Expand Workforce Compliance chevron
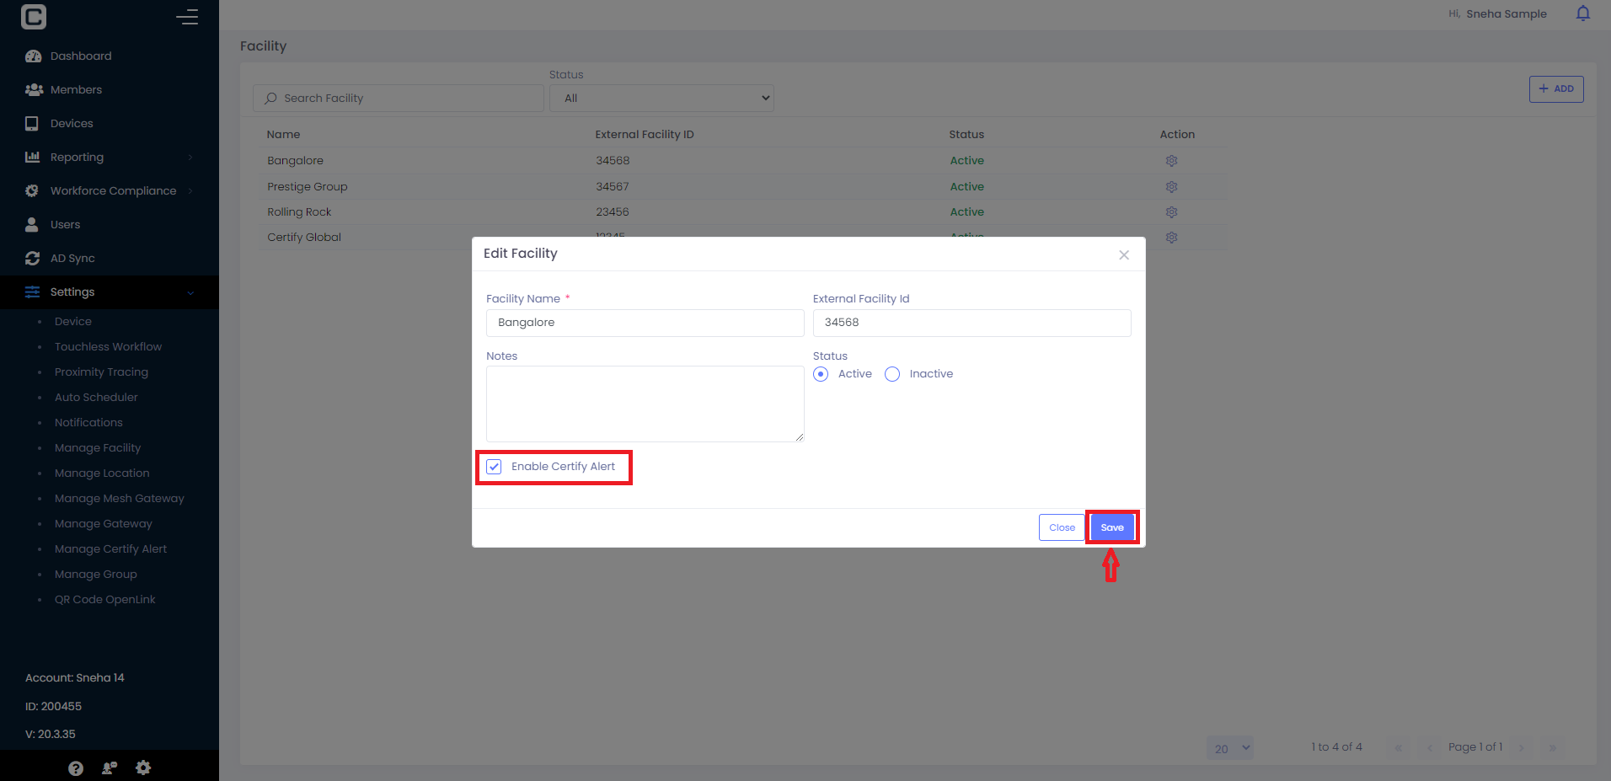 pos(190,191)
